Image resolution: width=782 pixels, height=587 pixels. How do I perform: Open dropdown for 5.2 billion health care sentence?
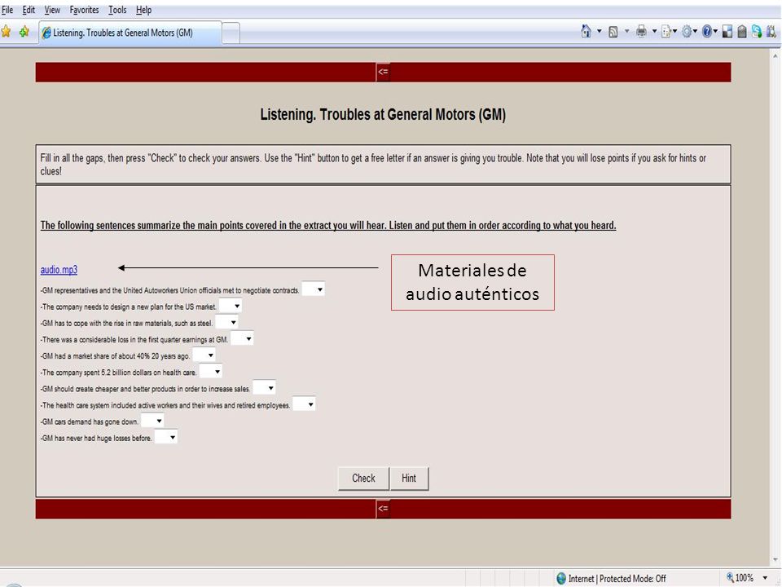(210, 372)
